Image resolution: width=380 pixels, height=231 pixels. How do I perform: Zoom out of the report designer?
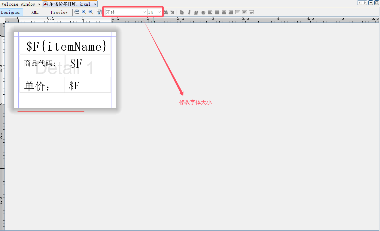(90, 12)
